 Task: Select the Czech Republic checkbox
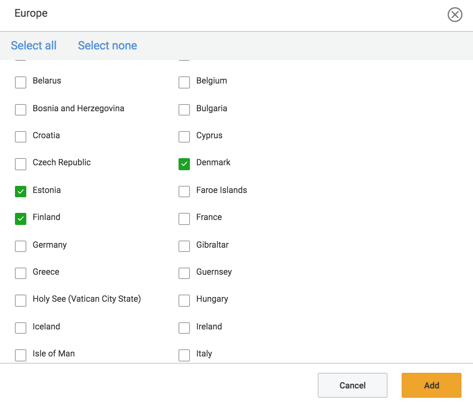(x=21, y=164)
